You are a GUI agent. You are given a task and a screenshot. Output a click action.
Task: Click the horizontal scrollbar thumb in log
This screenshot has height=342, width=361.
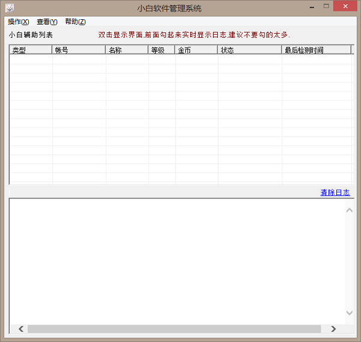pyautogui.click(x=174, y=329)
